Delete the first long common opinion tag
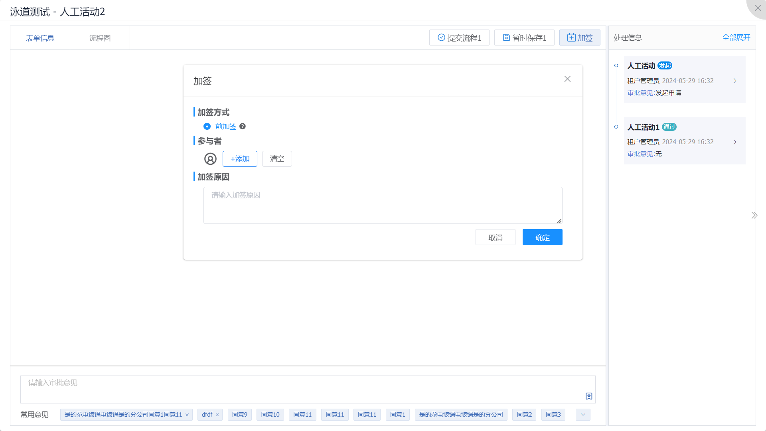766x431 pixels. [187, 415]
